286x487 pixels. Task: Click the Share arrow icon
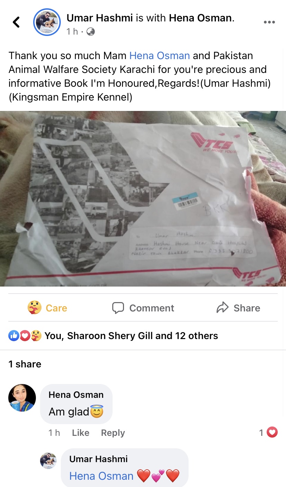pyautogui.click(x=222, y=308)
